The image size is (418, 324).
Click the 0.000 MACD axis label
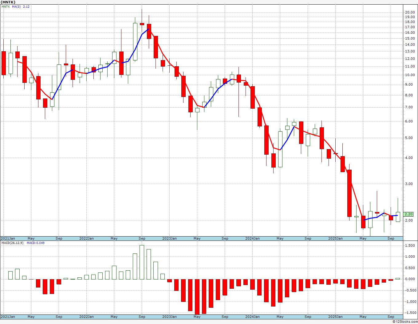pyautogui.click(x=410, y=279)
